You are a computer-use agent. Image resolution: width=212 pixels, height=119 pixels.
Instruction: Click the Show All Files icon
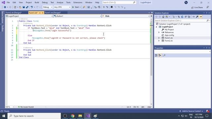(x=189, y=17)
